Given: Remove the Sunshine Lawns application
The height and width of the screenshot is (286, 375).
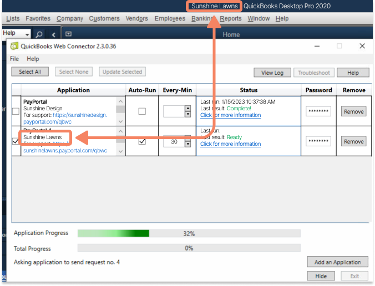Looking at the screenshot, I should pos(354,141).
